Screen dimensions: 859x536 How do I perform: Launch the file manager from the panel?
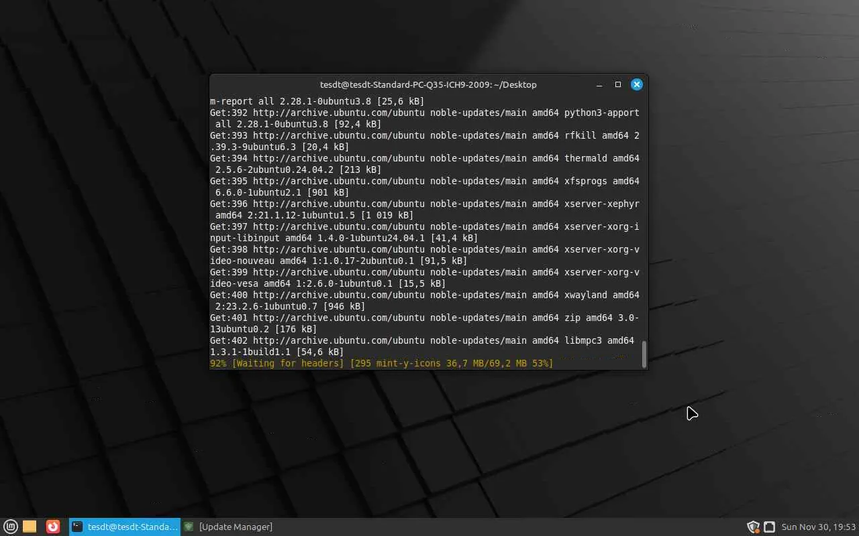tap(30, 527)
